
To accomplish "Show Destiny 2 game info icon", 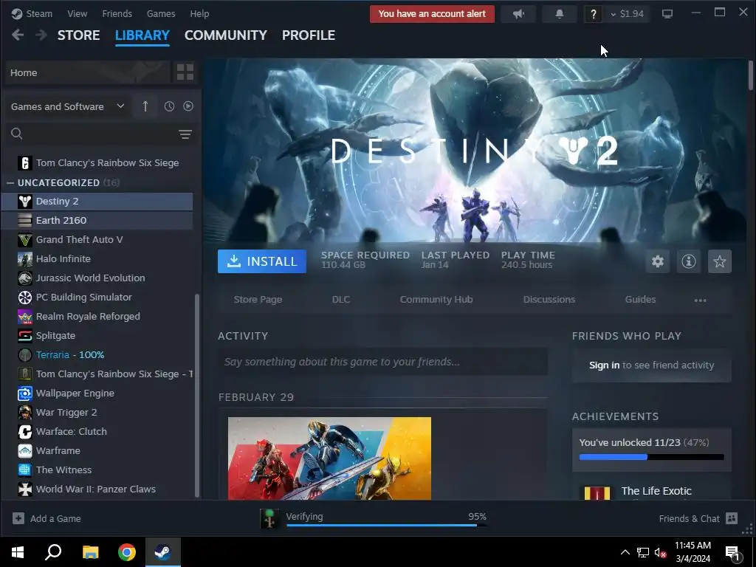I will (689, 261).
